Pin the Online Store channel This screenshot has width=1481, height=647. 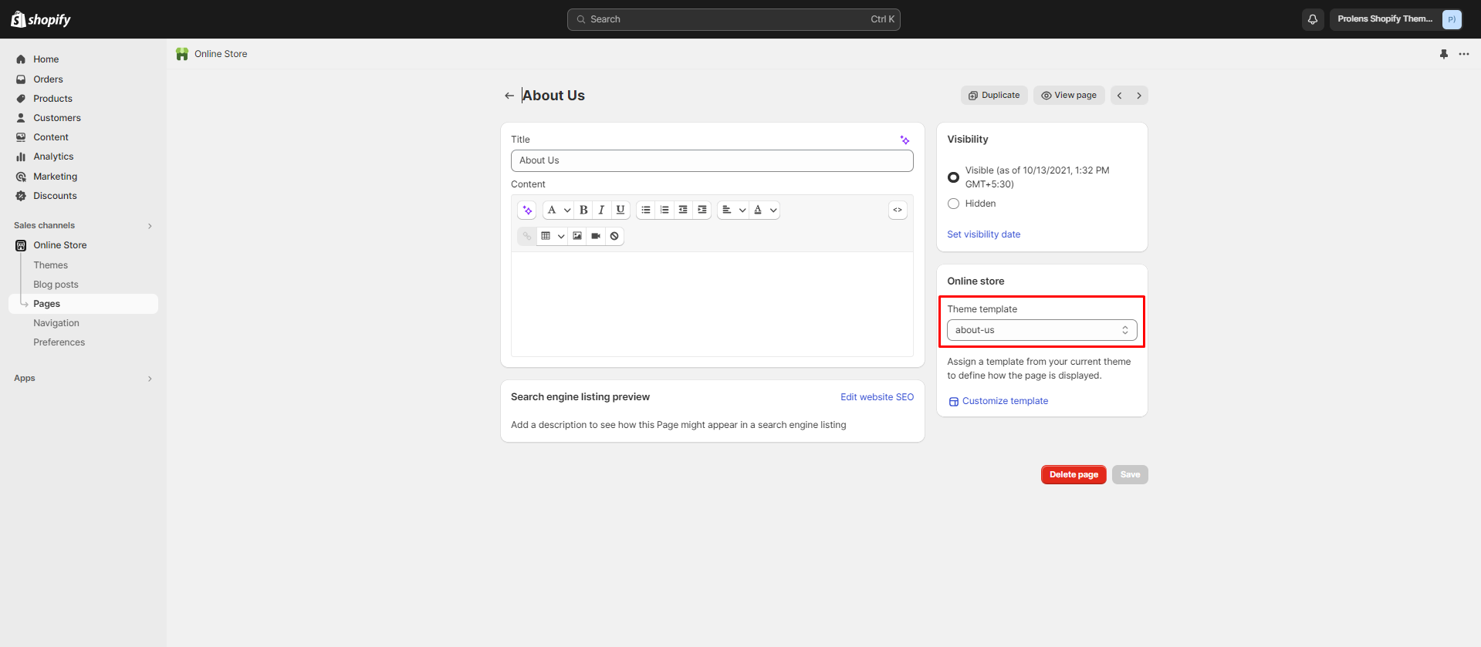click(x=1443, y=54)
